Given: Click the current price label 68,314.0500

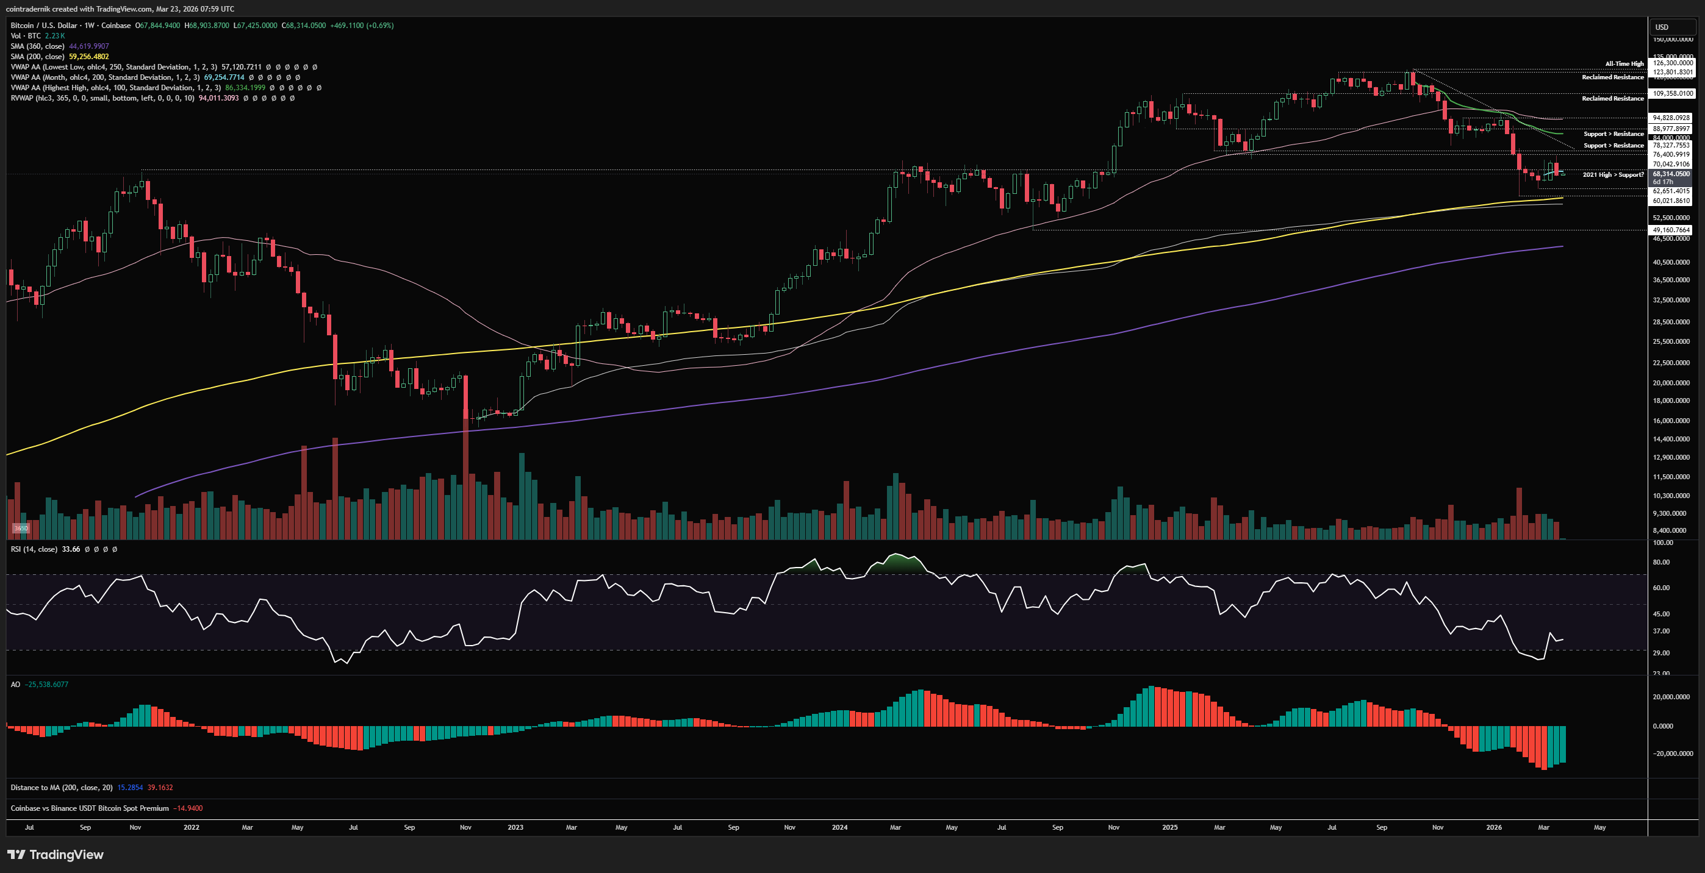Looking at the screenshot, I should pos(1671,174).
